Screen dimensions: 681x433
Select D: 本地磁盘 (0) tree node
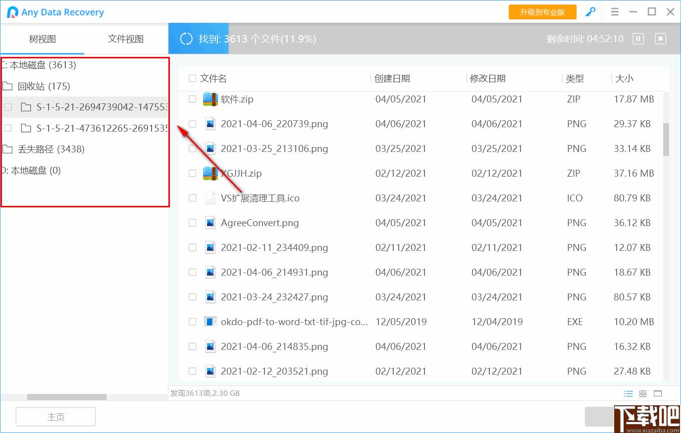[x=31, y=170]
